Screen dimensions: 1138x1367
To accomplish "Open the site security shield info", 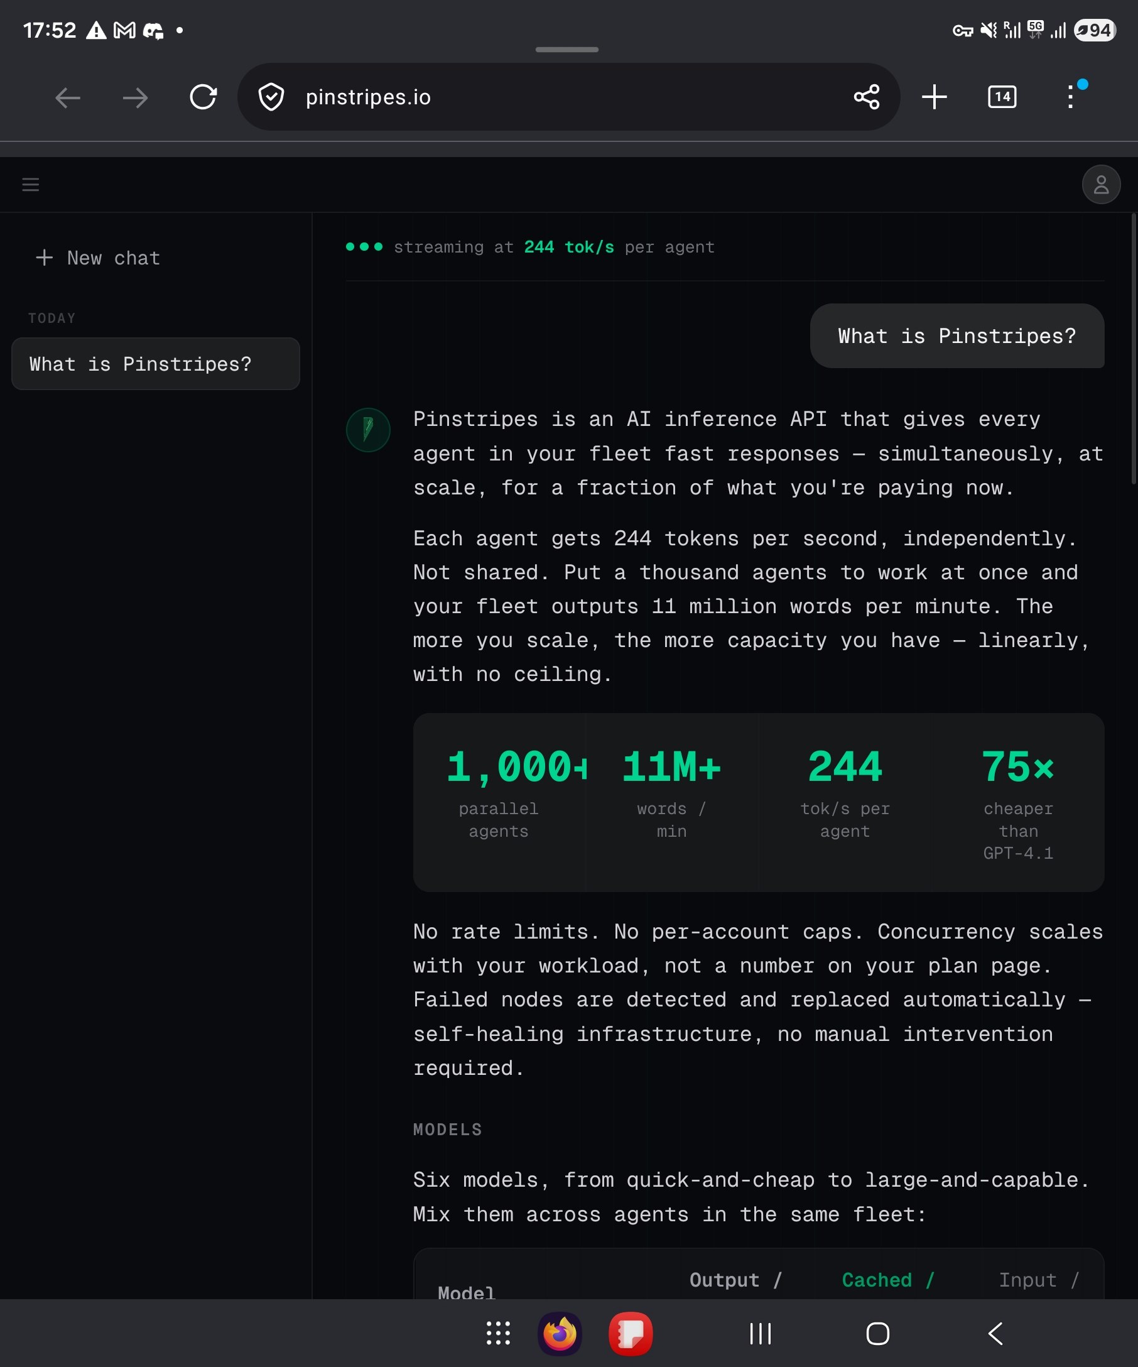I will pos(271,97).
